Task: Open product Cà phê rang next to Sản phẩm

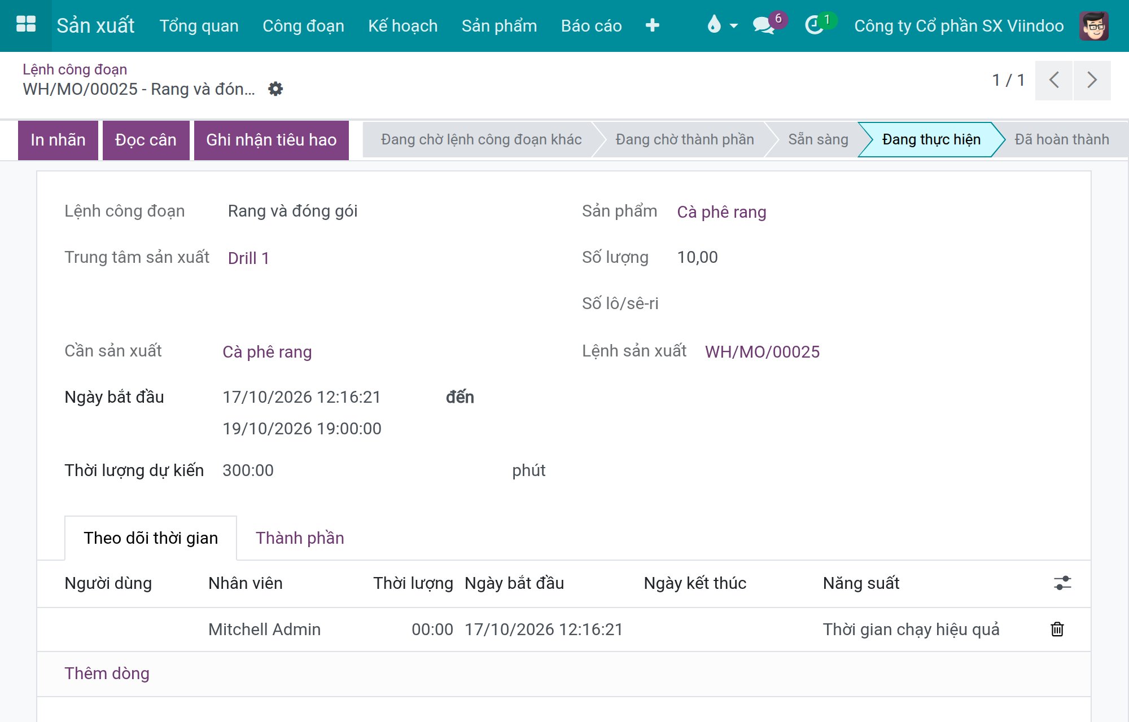Action: click(721, 212)
